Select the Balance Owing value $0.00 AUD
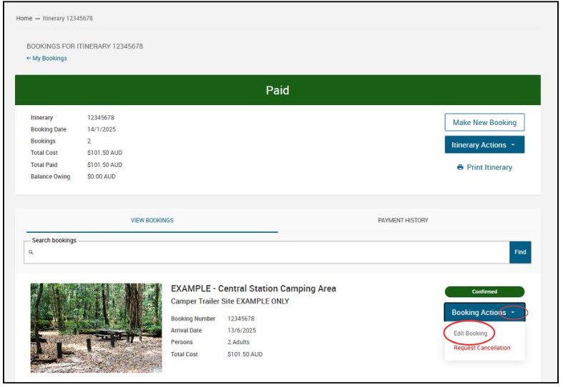 coord(101,176)
